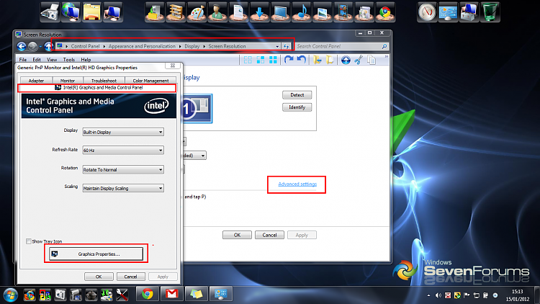Click the Select None empty-squares toolbar icon
The width and height of the screenshot is (540, 304).
(x=248, y=60)
